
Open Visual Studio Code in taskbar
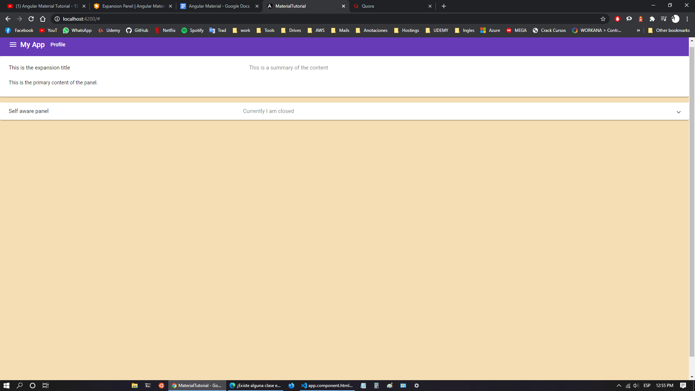pos(327,386)
